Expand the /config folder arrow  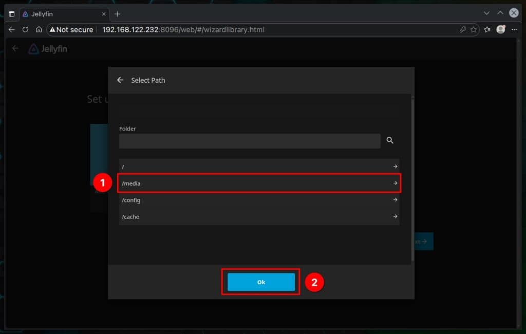[395, 200]
